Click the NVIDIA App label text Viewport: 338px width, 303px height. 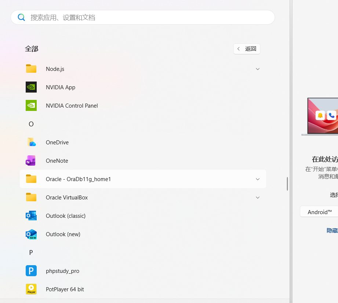click(x=61, y=87)
